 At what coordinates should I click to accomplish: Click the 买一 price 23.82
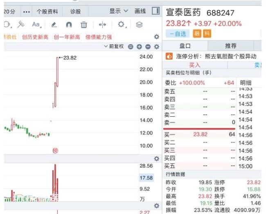click(x=200, y=134)
